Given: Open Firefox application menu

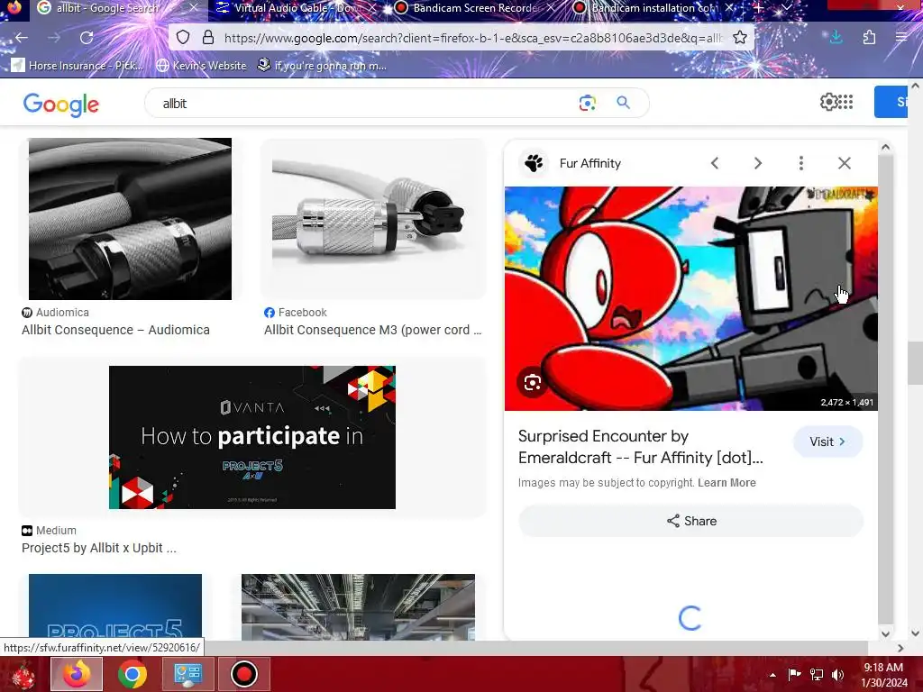Looking at the screenshot, I should [901, 38].
